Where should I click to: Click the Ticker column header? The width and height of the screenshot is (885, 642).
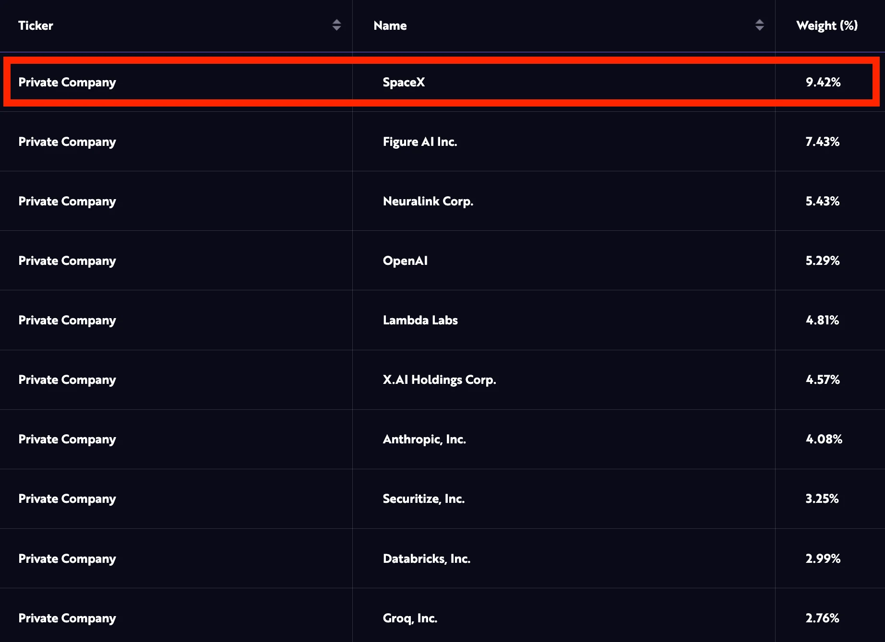coord(36,25)
